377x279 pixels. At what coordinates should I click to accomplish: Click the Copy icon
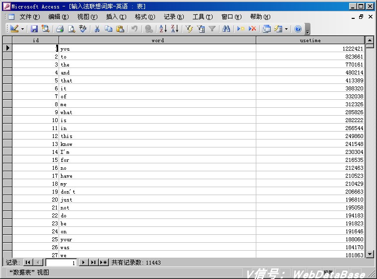pos(108,29)
